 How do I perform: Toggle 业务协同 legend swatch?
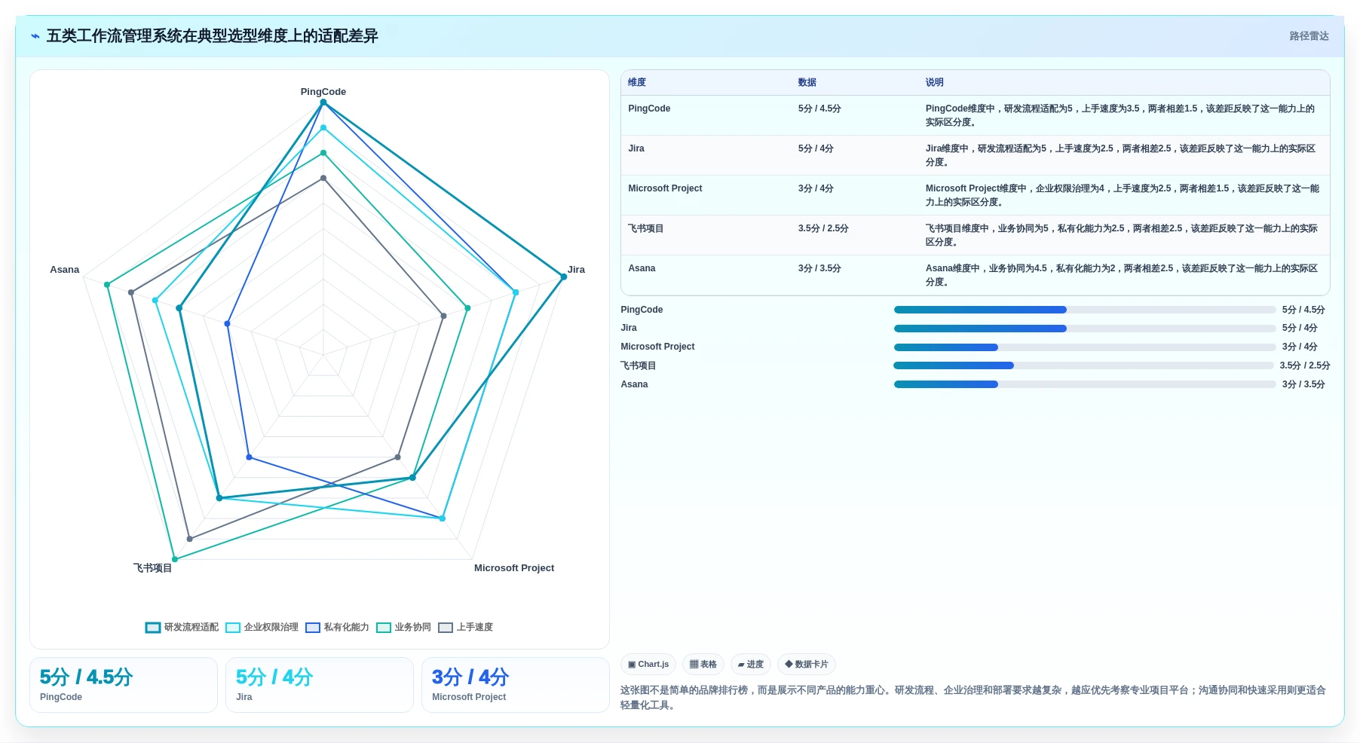(x=384, y=628)
